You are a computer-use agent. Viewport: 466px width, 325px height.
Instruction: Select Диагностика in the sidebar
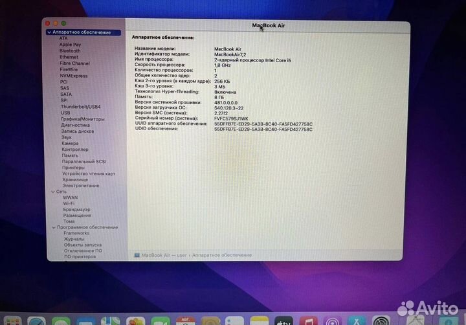tap(76, 125)
